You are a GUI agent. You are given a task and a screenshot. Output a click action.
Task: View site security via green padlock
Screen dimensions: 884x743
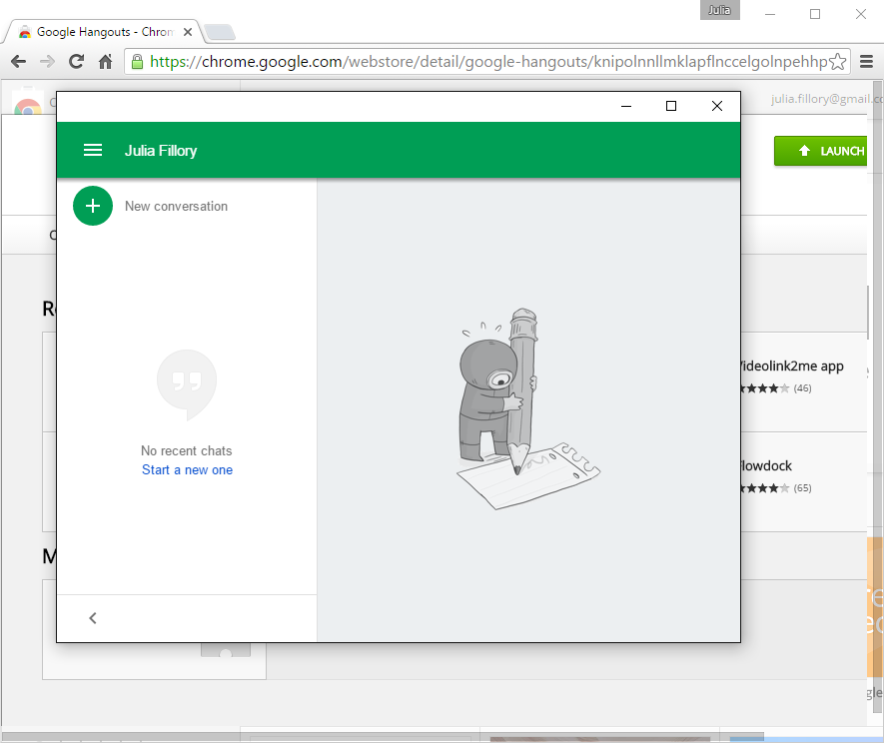click(137, 62)
